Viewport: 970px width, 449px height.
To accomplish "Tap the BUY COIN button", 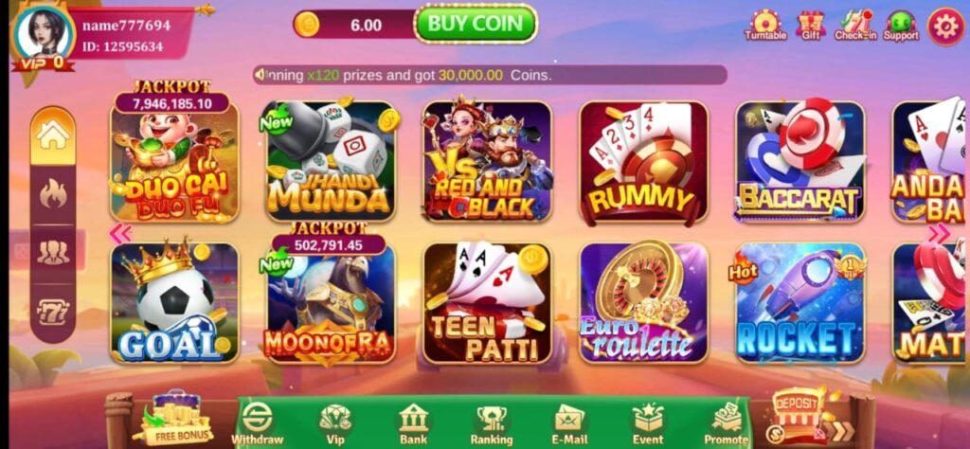I will 476,24.
